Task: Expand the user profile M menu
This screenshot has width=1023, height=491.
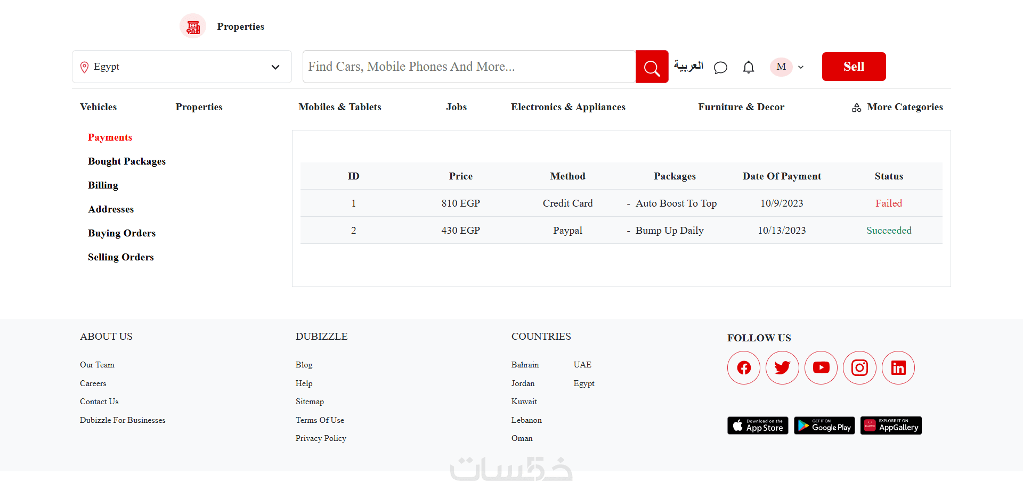Action: 787,67
